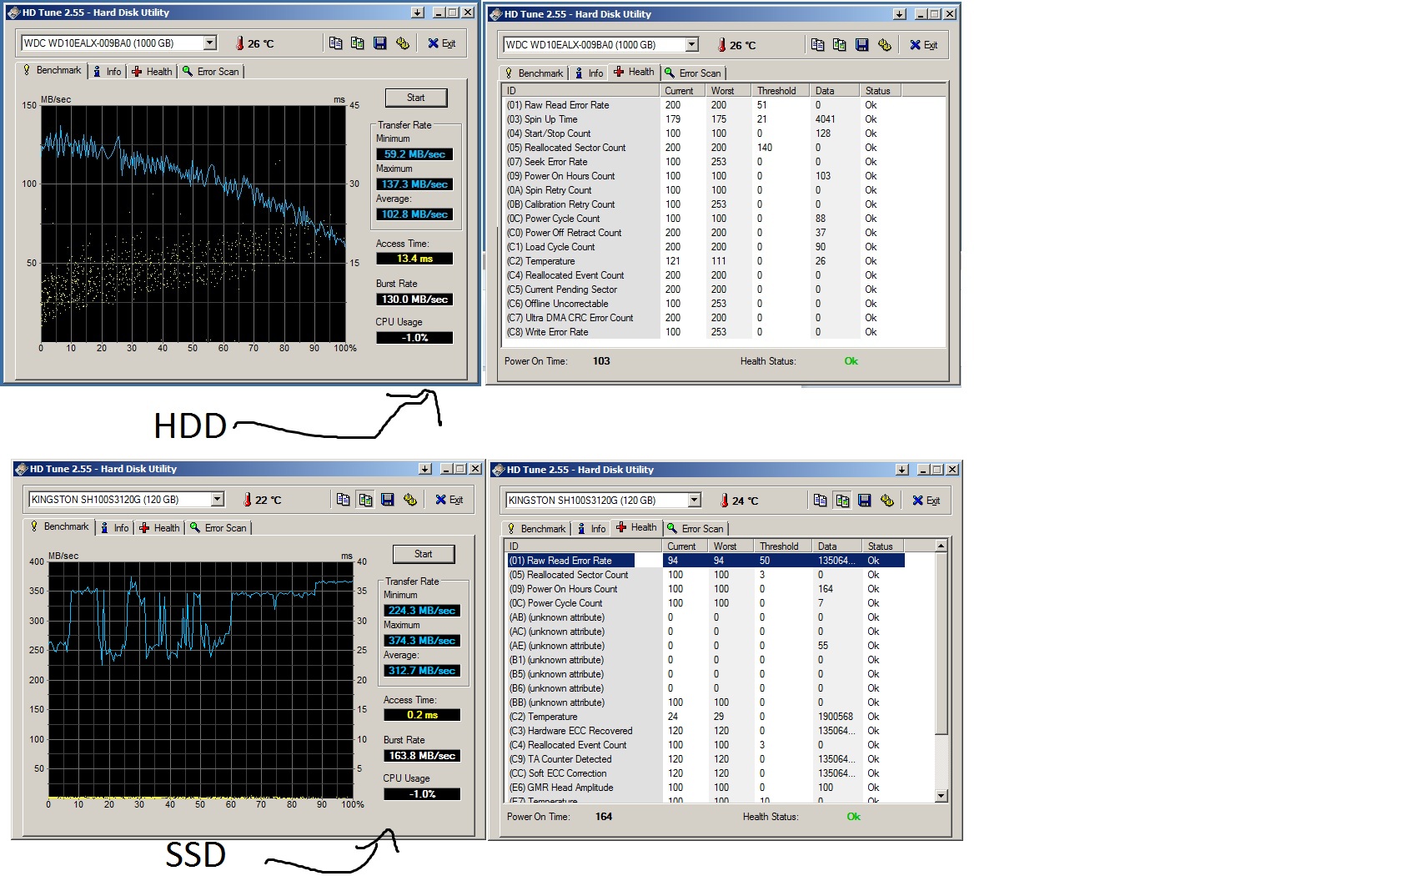
Task: Open drive dropdown in Kingston Benchmark window
Action: point(218,500)
